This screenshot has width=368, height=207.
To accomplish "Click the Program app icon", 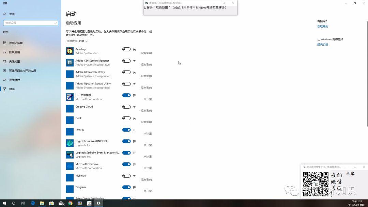I will [x=70, y=189].
